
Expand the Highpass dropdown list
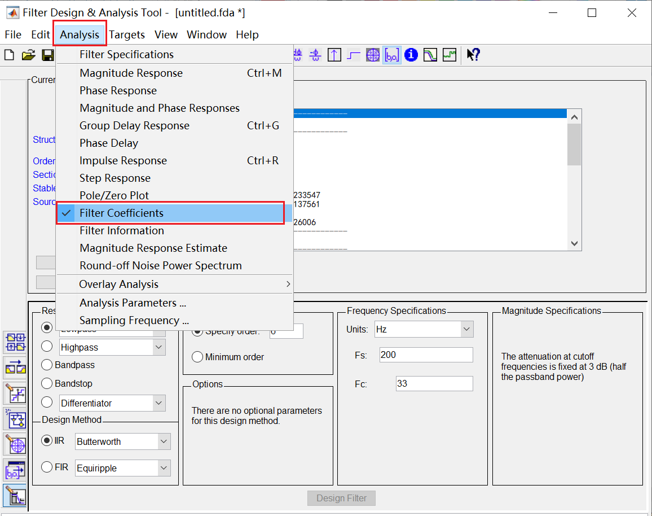pyautogui.click(x=159, y=347)
